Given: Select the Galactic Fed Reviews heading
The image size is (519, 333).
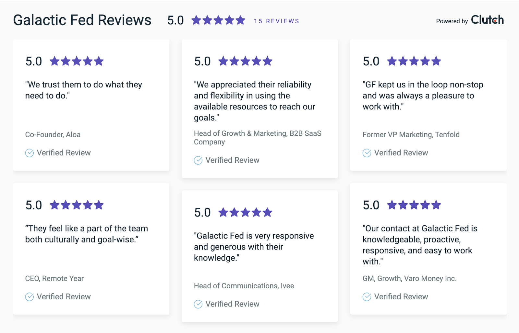Looking at the screenshot, I should [82, 20].
